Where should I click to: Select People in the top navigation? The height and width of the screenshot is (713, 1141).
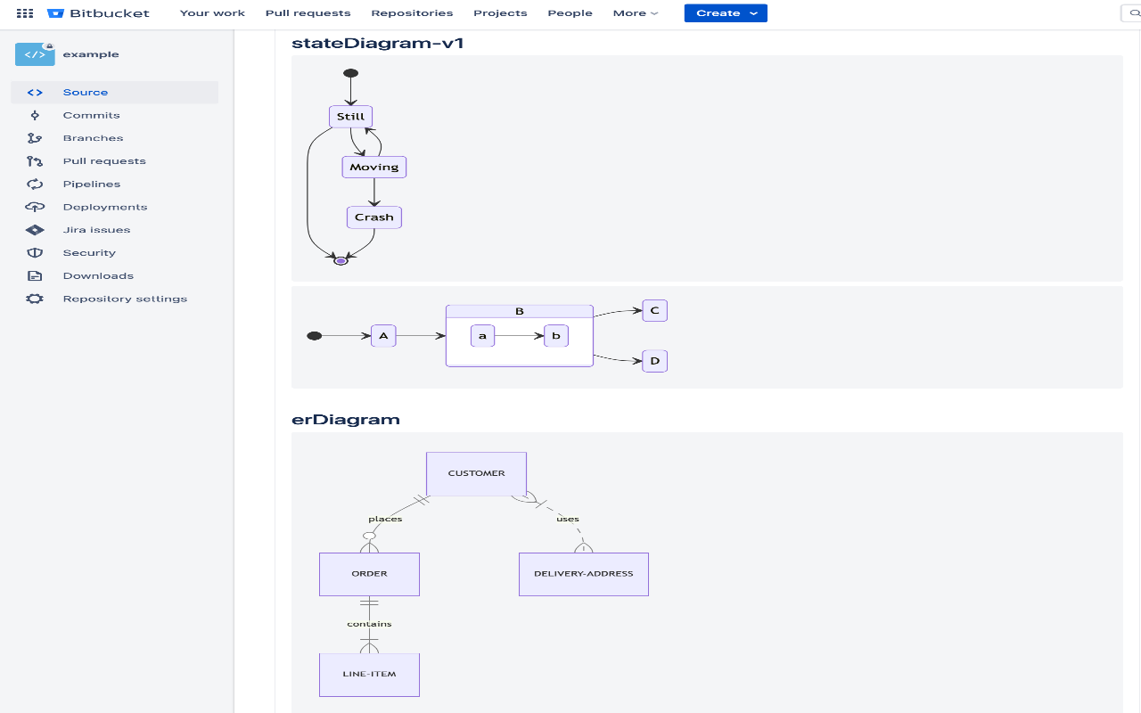[x=570, y=12]
